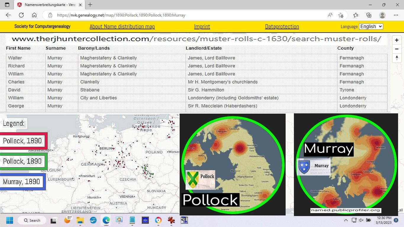
Task: Open the Imprint link
Action: coord(202,26)
